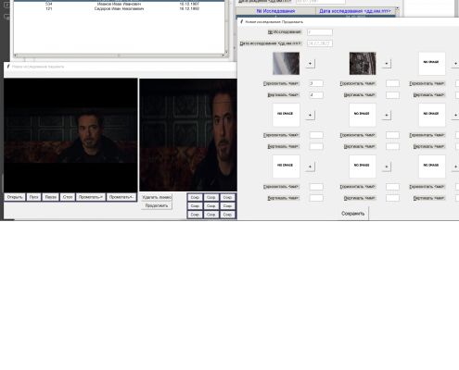
Task: Click middle-right Сохр. button in grid
Action: coord(227,205)
